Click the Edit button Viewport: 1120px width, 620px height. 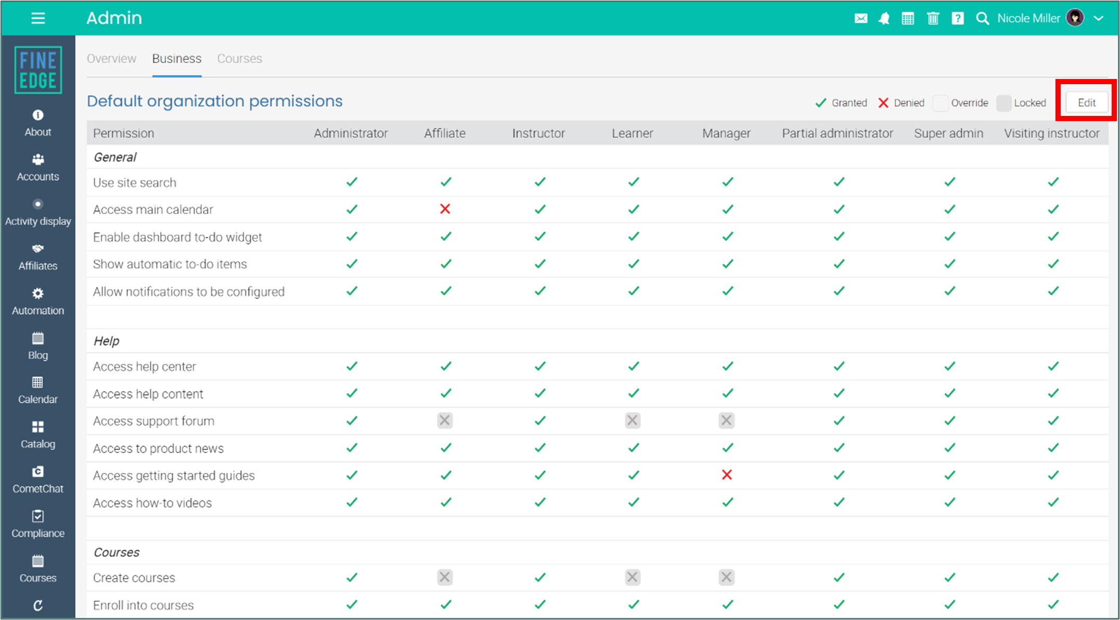[x=1086, y=102]
